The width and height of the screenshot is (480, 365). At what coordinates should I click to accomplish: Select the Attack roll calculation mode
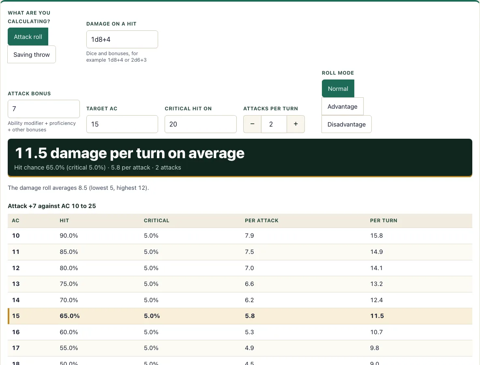coord(28,37)
